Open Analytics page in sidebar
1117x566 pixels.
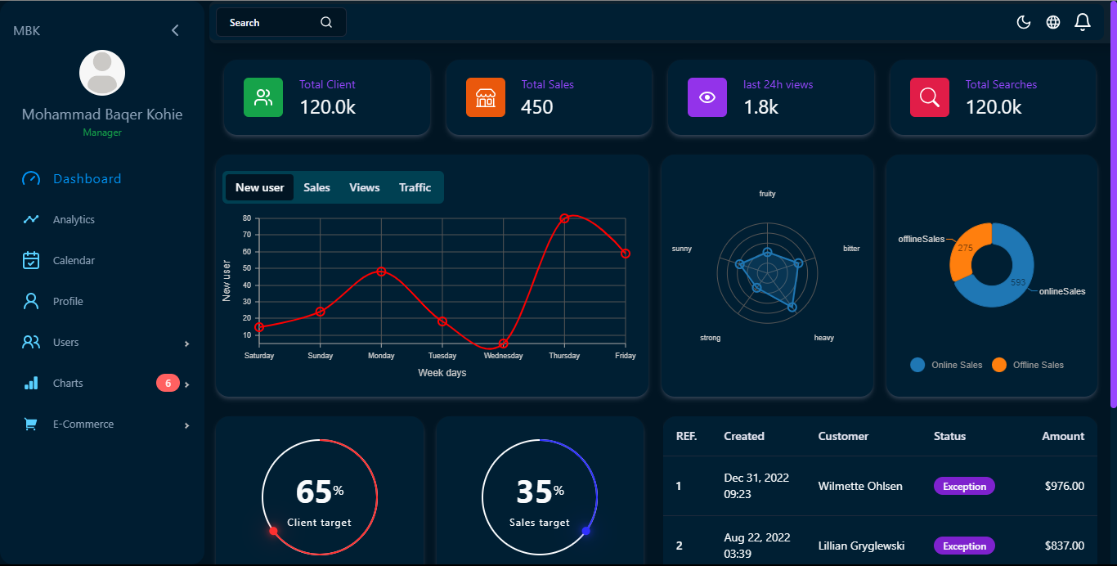74,219
